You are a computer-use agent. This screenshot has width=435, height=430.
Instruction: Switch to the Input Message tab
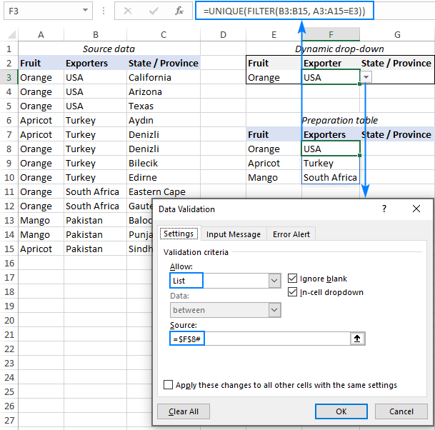[234, 234]
